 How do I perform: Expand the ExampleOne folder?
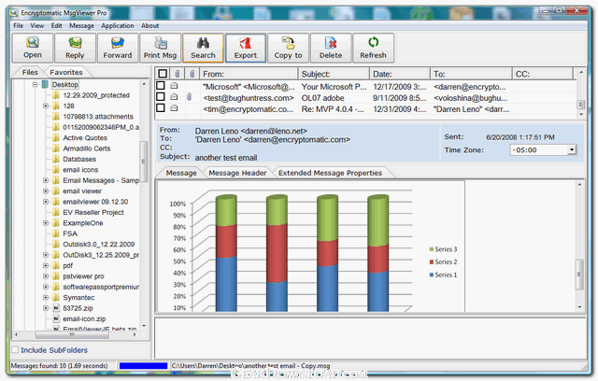(x=46, y=223)
